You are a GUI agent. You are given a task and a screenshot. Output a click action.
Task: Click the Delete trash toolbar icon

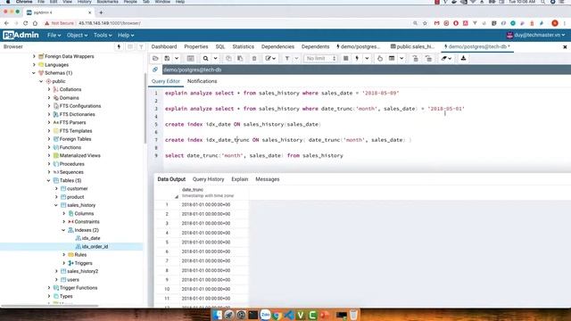click(x=254, y=58)
